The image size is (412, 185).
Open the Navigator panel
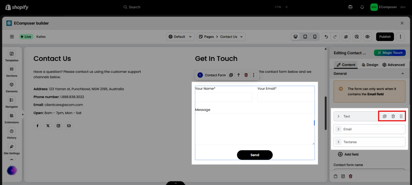(x=12, y=102)
